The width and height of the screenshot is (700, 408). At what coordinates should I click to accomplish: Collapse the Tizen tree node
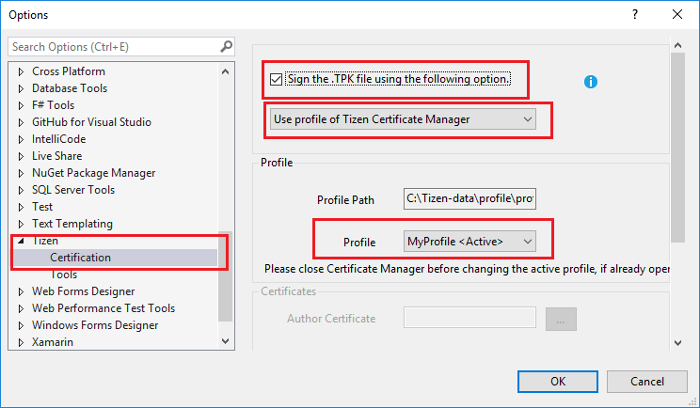pyautogui.click(x=22, y=241)
